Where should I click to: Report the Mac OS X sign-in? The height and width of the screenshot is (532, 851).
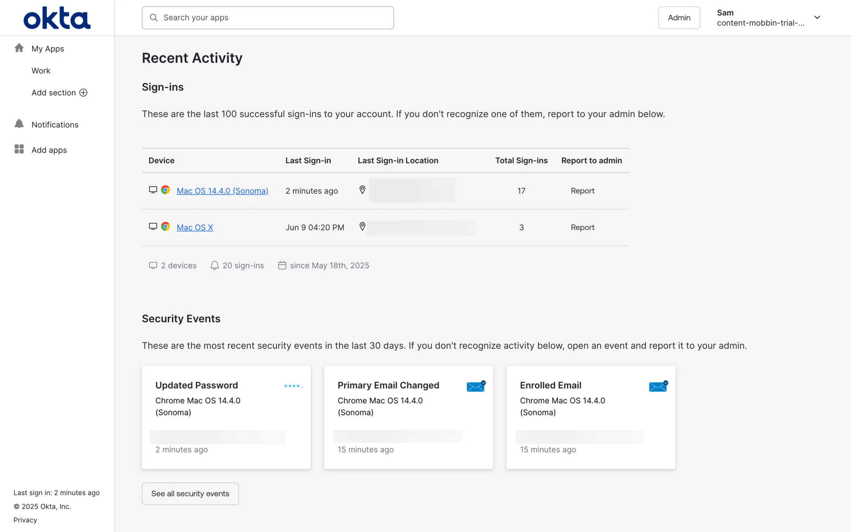coord(582,227)
